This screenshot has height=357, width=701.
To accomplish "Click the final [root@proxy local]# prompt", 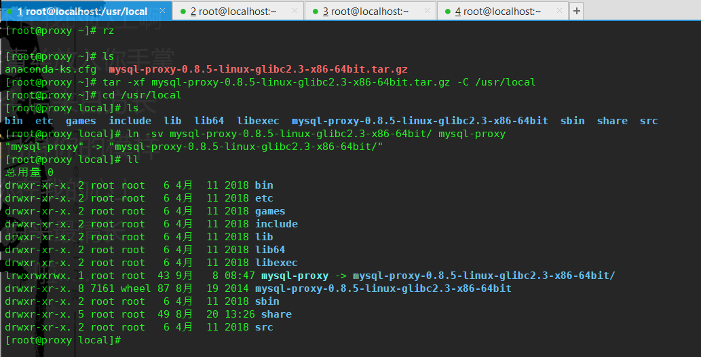I will point(63,341).
